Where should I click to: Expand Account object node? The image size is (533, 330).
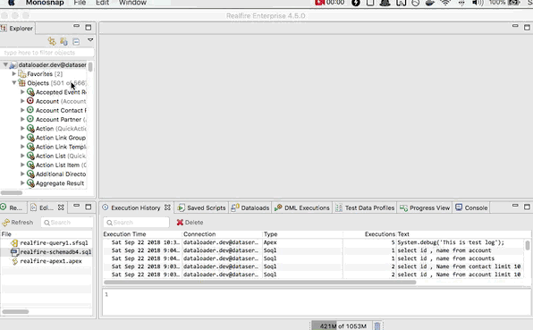[22, 101]
